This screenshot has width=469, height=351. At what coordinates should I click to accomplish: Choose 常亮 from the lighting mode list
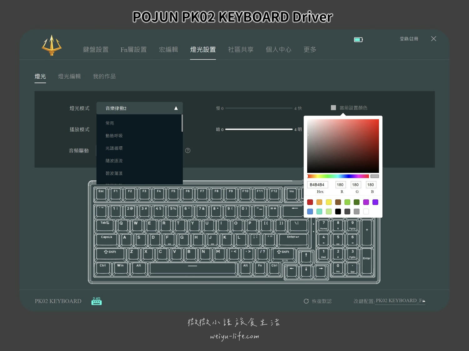pos(139,123)
